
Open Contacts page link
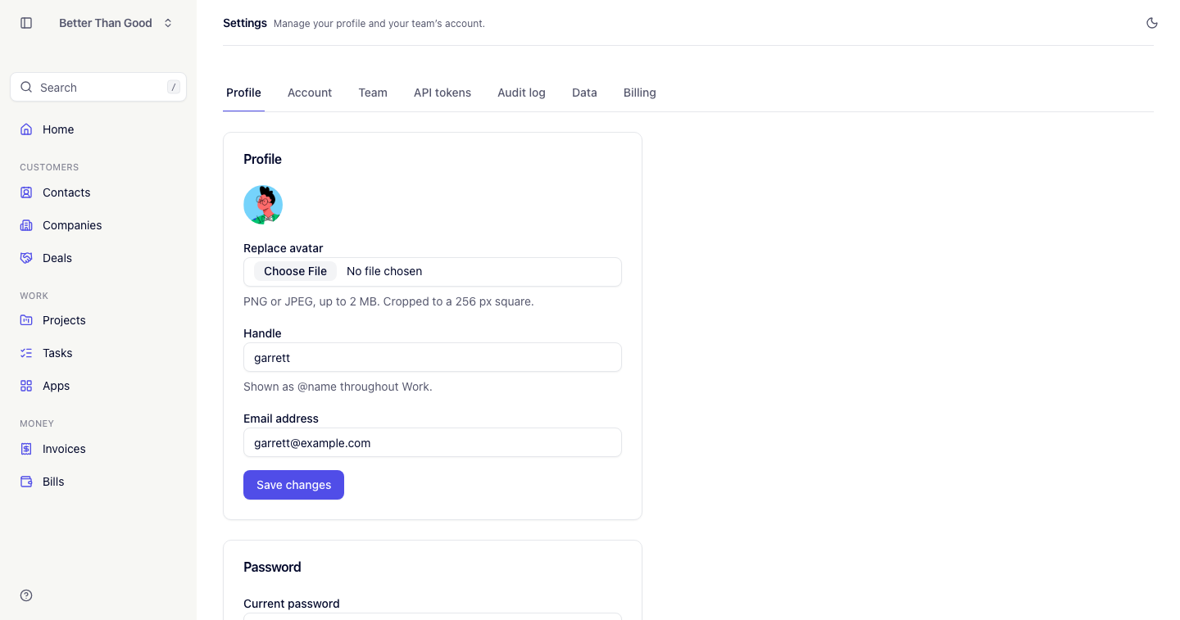click(x=98, y=192)
